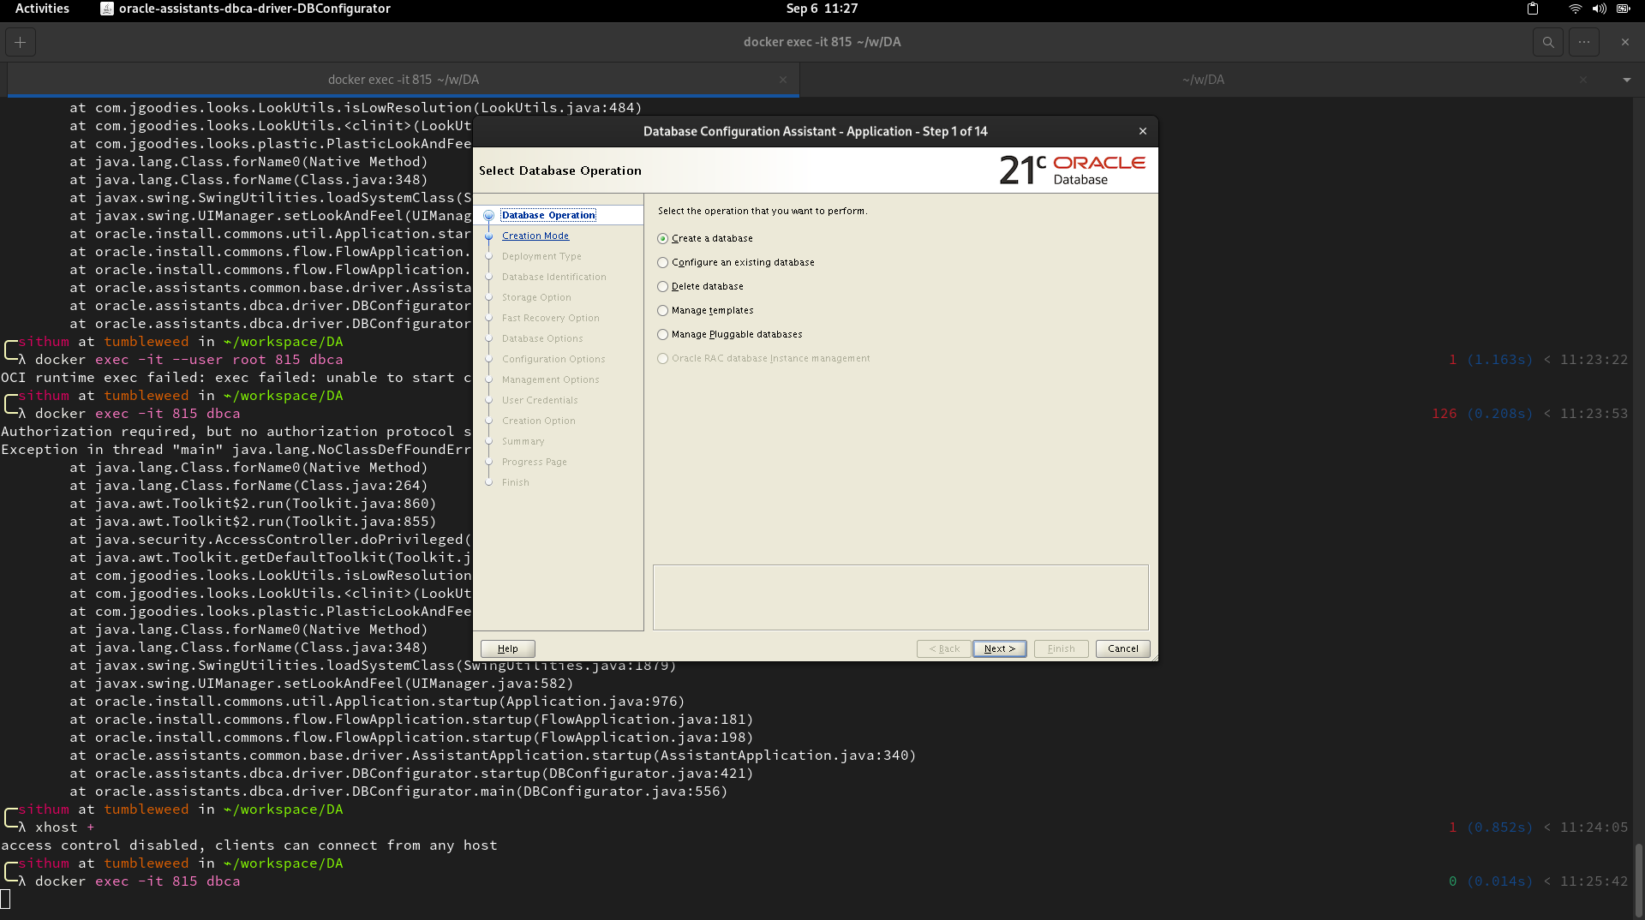Switch to the "docker exec -it 815" tab
Image resolution: width=1645 pixels, height=920 pixels.
click(403, 79)
